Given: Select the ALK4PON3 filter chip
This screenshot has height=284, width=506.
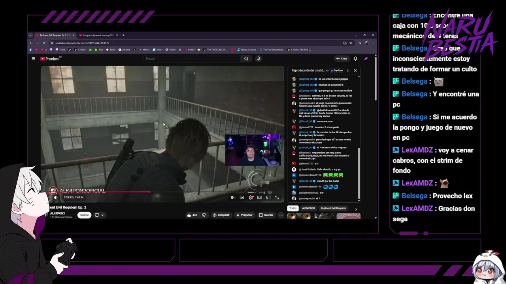Looking at the screenshot, I should click(x=309, y=208).
